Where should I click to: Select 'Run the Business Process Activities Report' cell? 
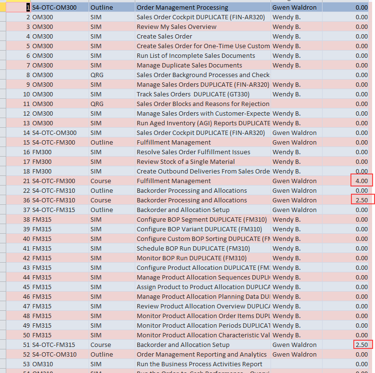click(203, 364)
